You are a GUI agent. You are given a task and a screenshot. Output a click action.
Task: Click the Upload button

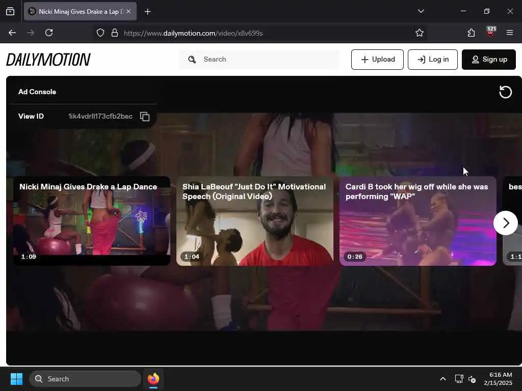pyautogui.click(x=377, y=60)
